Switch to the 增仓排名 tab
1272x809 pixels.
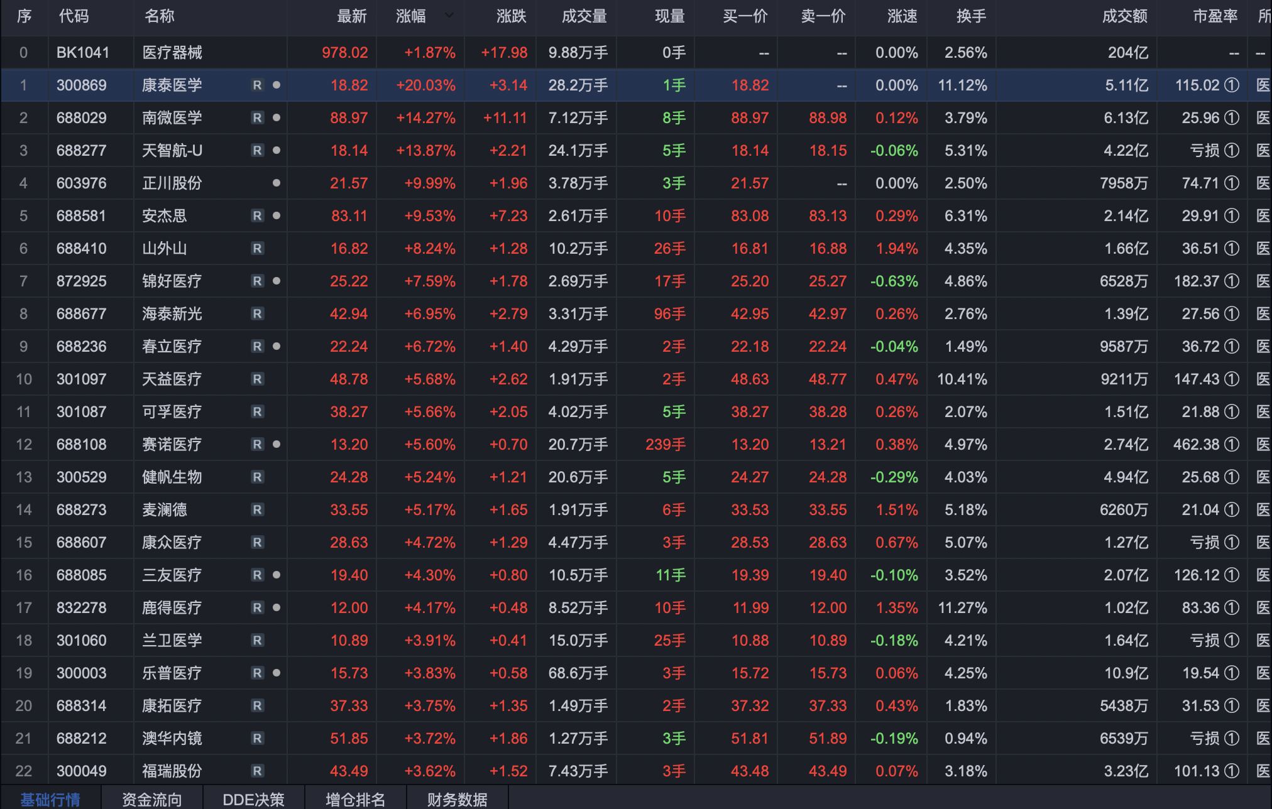355,799
